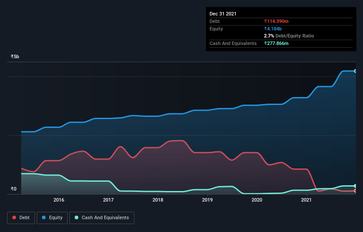Image resolution: width=363 pixels, height=232 pixels.
Task: Click the ₹4.184b equity value
Action: (x=273, y=29)
